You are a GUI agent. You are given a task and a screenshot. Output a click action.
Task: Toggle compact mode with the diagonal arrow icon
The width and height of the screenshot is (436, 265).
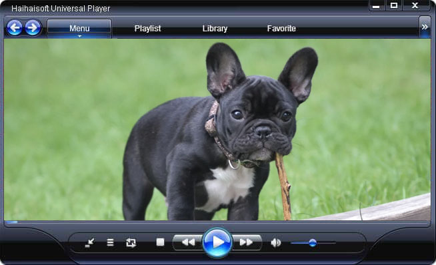pos(89,243)
